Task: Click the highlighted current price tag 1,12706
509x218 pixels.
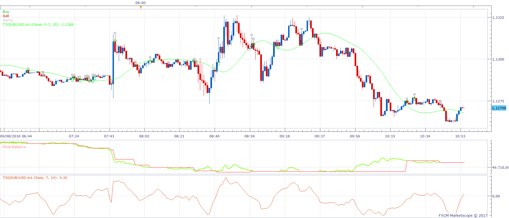Action: (x=499, y=108)
